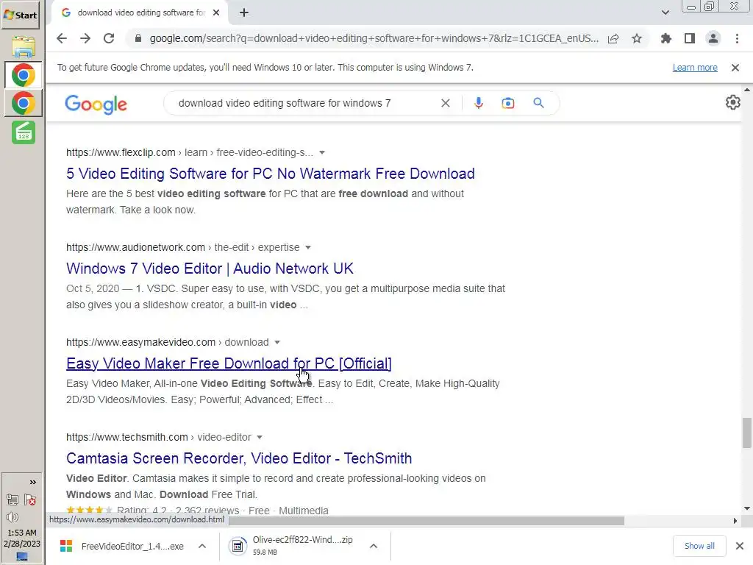Show hidden tray icons chevron
Screen dimensions: 753x565
32,482
